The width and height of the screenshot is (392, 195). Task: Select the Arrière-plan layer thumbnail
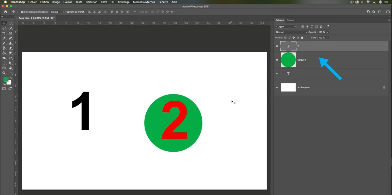(288, 87)
